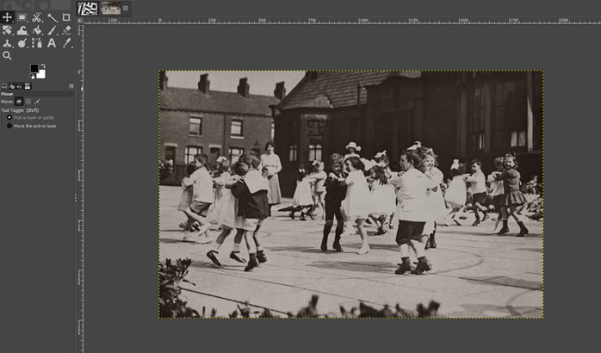
Task: Reset colors to default black and white
Action: tap(32, 77)
